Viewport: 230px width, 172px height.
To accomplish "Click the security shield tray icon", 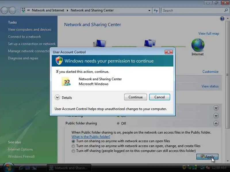I will point(184,167).
